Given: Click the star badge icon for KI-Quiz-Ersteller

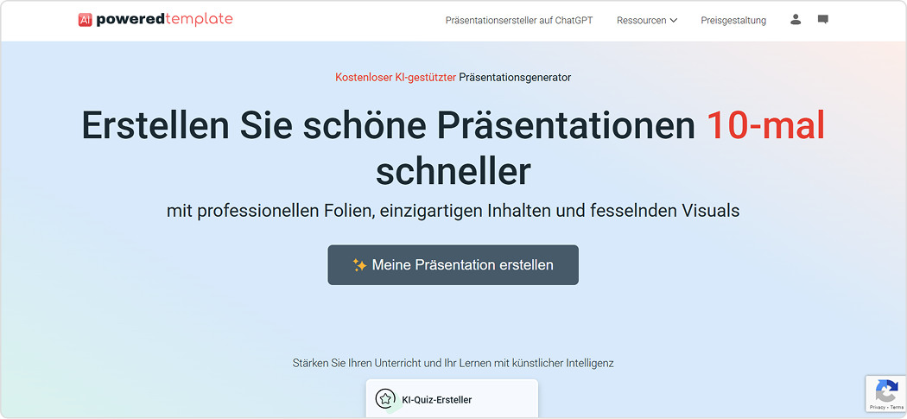Looking at the screenshot, I should pos(385,399).
